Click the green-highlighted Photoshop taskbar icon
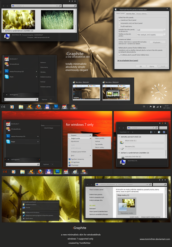Viewport: 172px width, 247px height. 58,172
